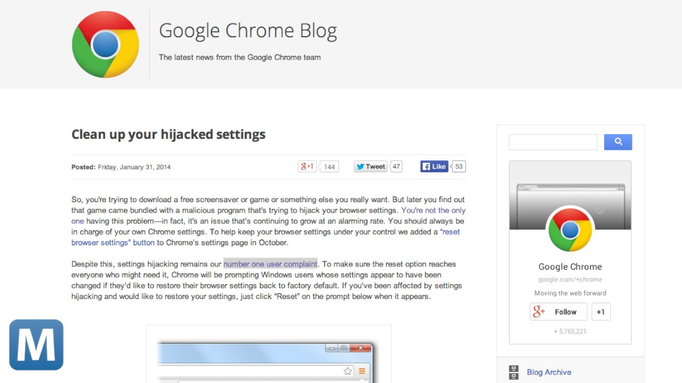The width and height of the screenshot is (682, 383).
Task: Click the Chrome logo in Google+ badge
Action: click(570, 230)
